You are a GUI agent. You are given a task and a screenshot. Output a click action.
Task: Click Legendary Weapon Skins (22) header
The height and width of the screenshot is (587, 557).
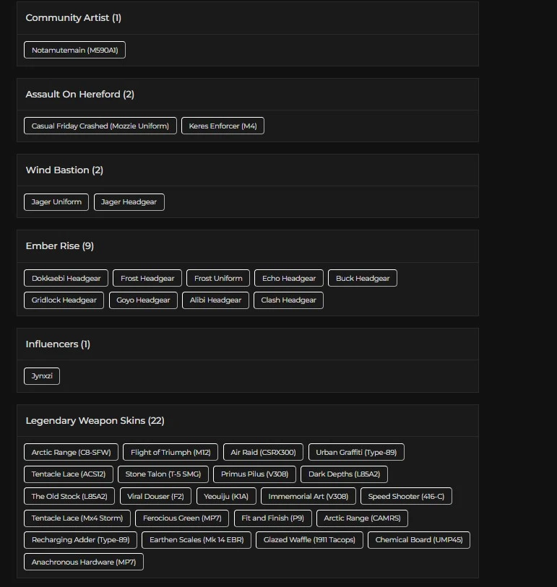click(x=95, y=421)
